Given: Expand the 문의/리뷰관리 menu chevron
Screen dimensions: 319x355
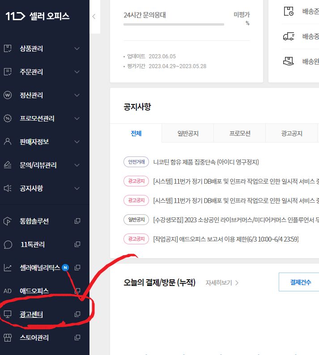Looking at the screenshot, I should coord(77,165).
